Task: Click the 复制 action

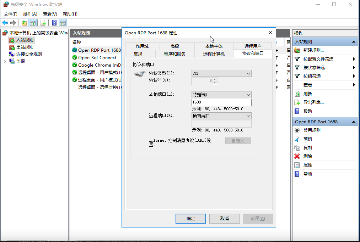Action: [308, 148]
